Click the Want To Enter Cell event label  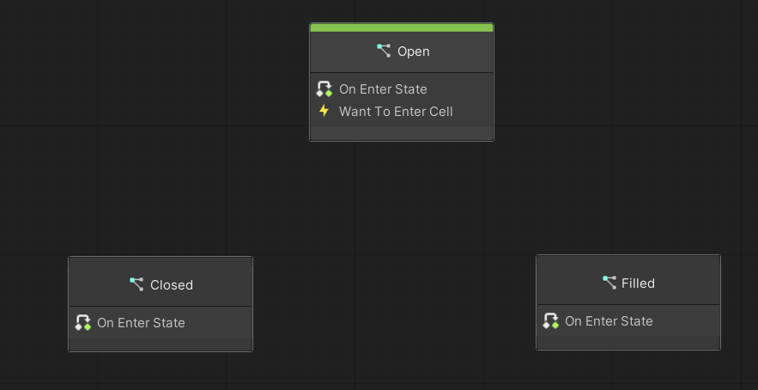click(396, 112)
